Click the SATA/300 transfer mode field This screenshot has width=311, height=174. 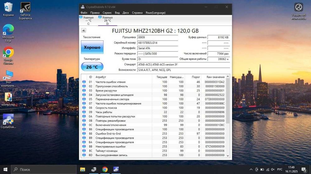click(158, 54)
